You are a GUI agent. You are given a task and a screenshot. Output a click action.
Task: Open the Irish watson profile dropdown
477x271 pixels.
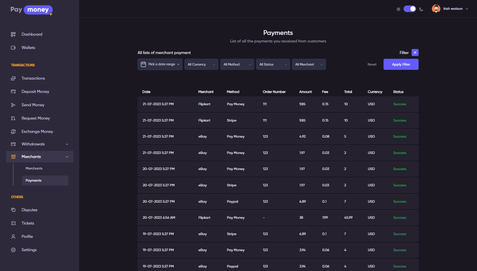tap(453, 9)
